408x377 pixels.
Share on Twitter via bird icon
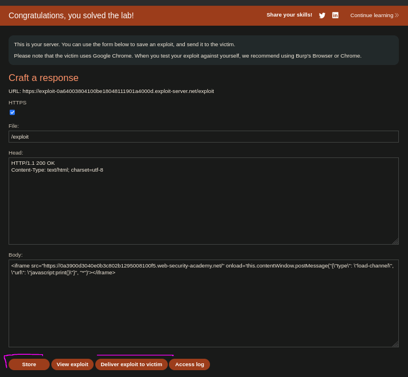[322, 15]
